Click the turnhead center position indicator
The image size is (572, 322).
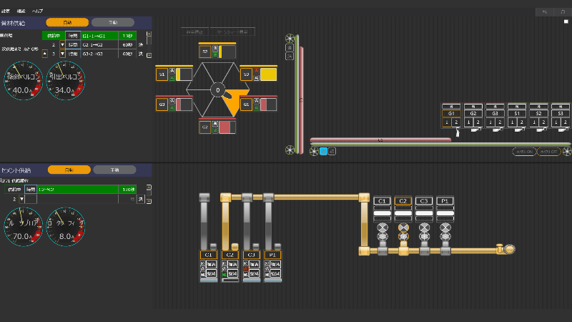click(217, 89)
